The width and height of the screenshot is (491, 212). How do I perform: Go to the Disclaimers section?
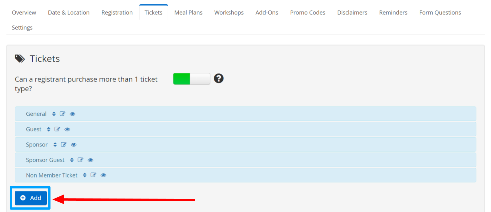pyautogui.click(x=352, y=12)
